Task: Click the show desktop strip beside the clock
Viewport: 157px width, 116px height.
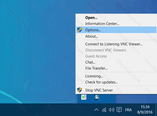Action: pyautogui.click(x=156, y=110)
